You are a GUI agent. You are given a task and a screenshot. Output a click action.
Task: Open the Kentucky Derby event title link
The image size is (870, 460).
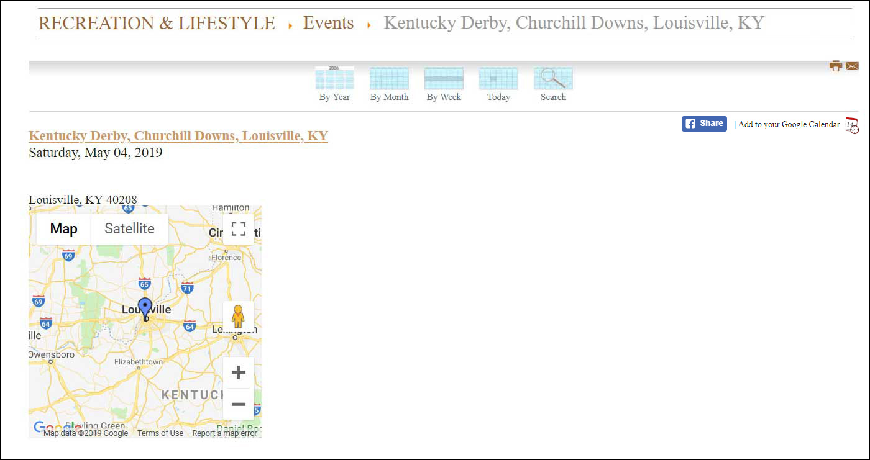178,136
